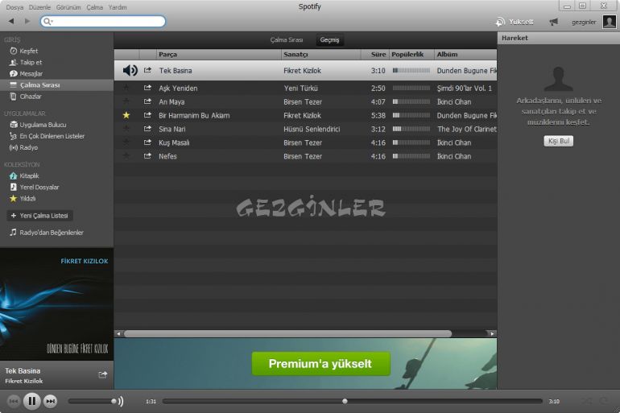
Task: Open Radyo in sidebar
Action: 23,147
